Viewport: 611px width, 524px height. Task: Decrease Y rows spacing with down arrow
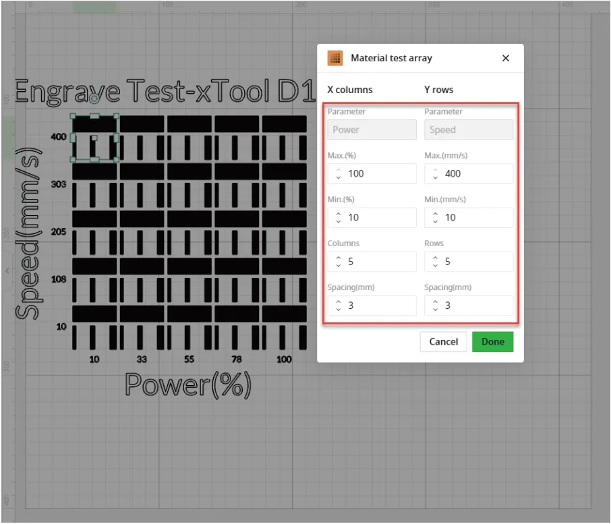pos(435,309)
